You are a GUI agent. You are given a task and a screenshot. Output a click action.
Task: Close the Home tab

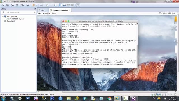click(x=47, y=10)
